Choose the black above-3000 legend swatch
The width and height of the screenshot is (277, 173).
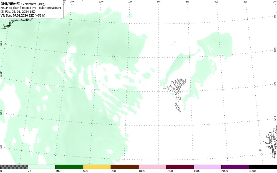click(263, 167)
